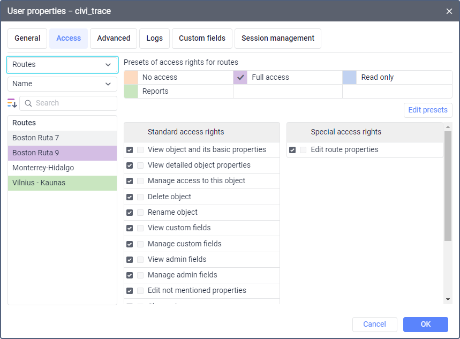Toggle Manage custom fields checkbox
This screenshot has width=460, height=339.
[130, 244]
